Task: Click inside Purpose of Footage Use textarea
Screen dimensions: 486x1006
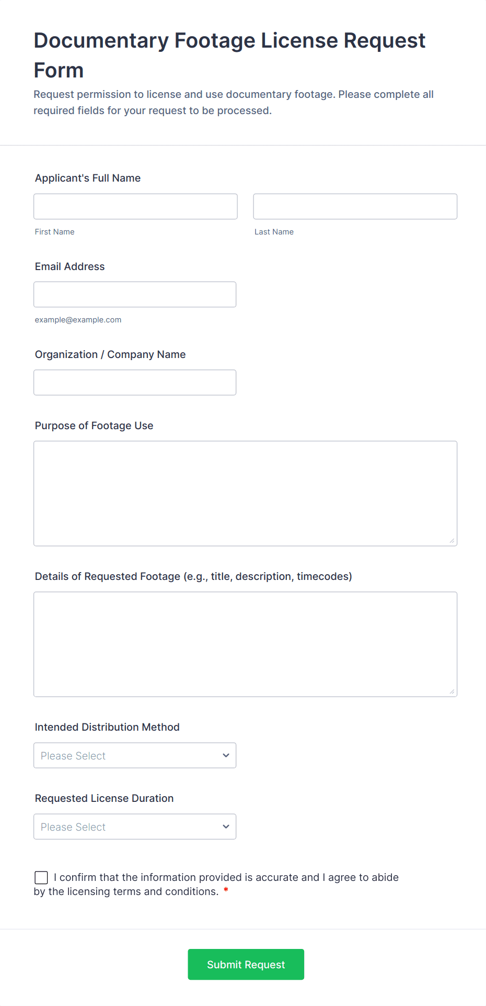Action: click(x=245, y=493)
